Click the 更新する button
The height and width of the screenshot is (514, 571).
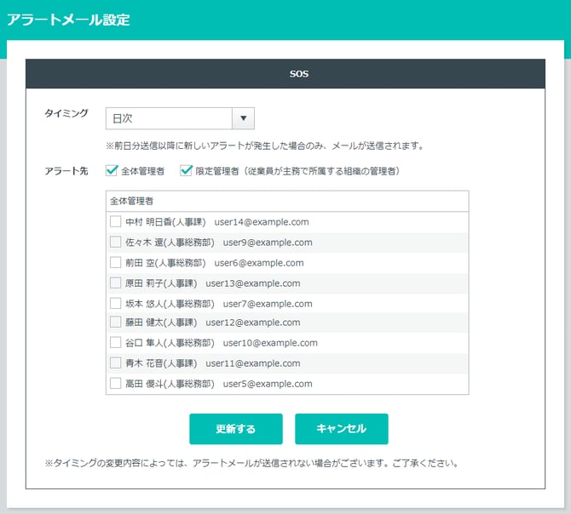coord(235,429)
